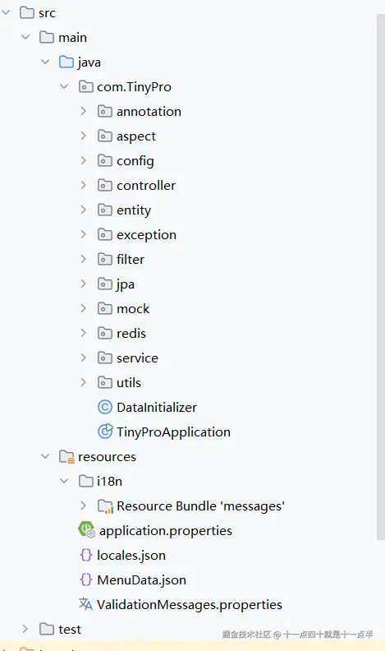Click the vertical scrollbar of the project tree

(x=380, y=276)
